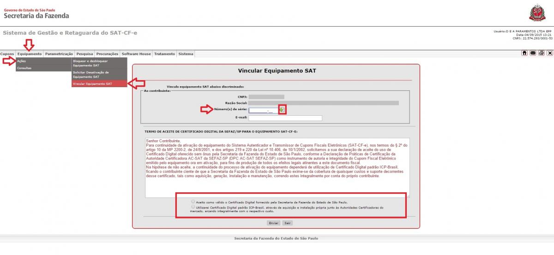Open the Software House menu
The height and width of the screenshot is (255, 554).
click(136, 54)
